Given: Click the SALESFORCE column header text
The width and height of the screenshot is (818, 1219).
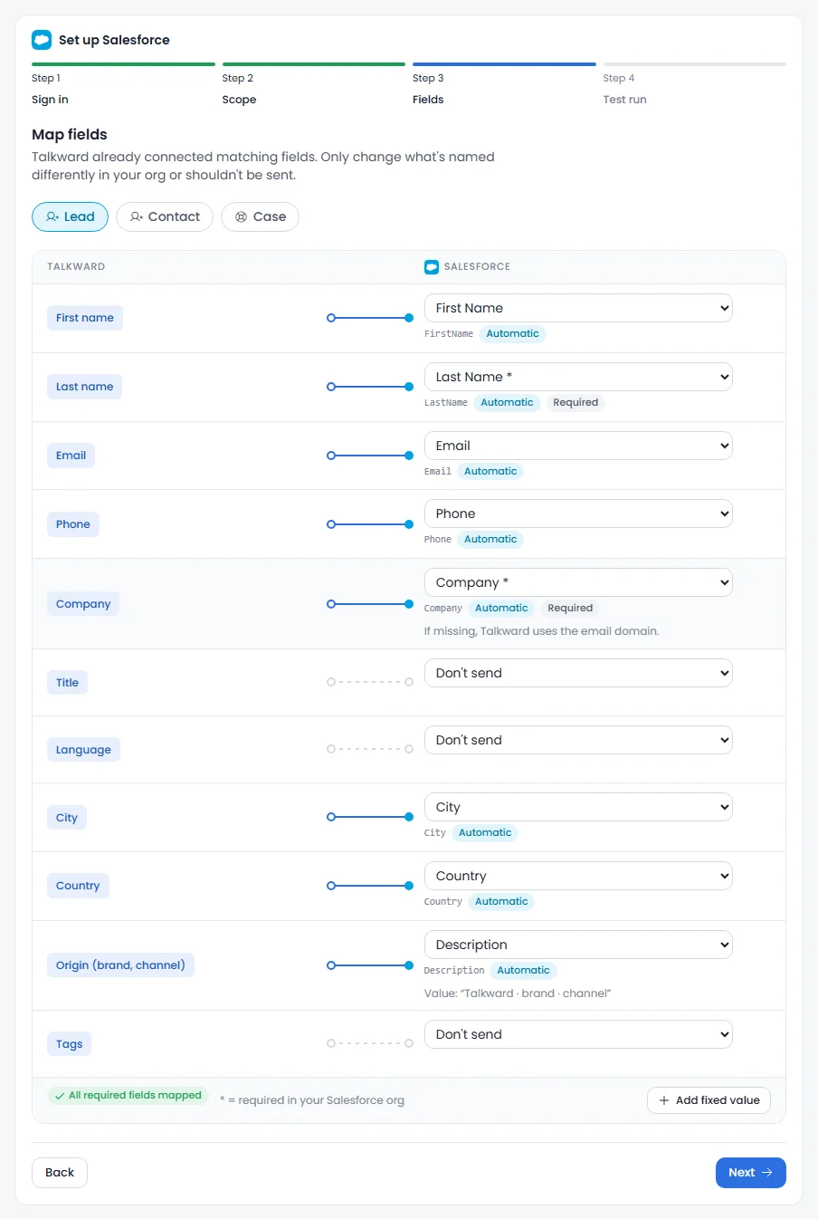Looking at the screenshot, I should point(477,267).
